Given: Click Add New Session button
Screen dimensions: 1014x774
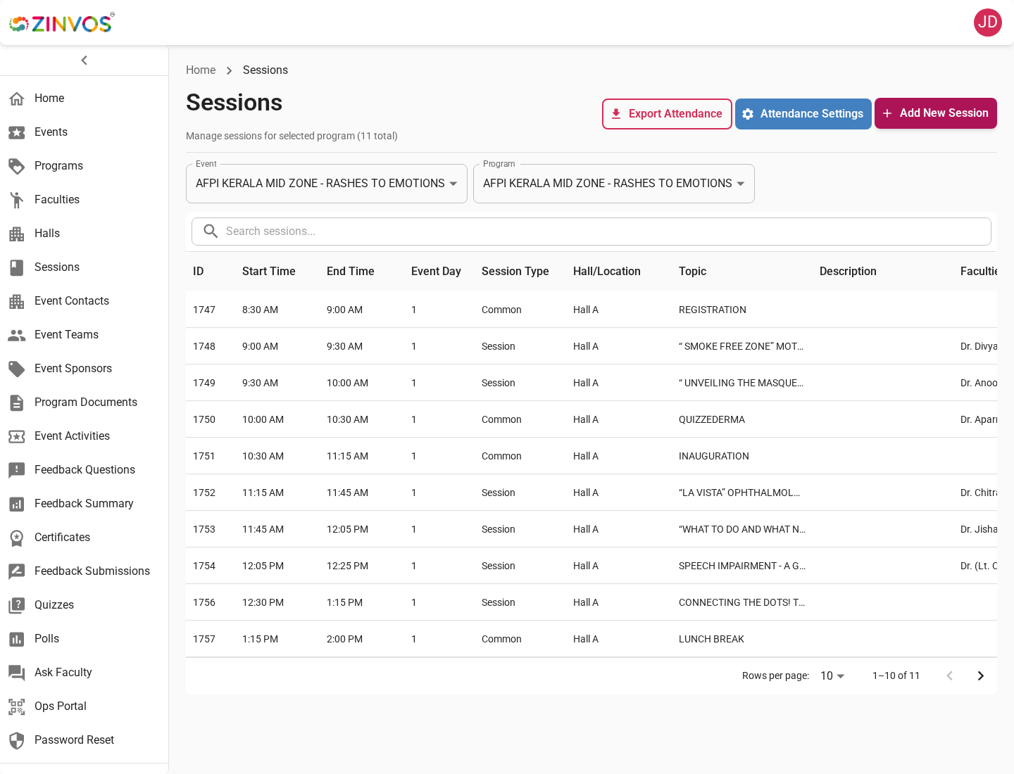Looking at the screenshot, I should click(936, 113).
